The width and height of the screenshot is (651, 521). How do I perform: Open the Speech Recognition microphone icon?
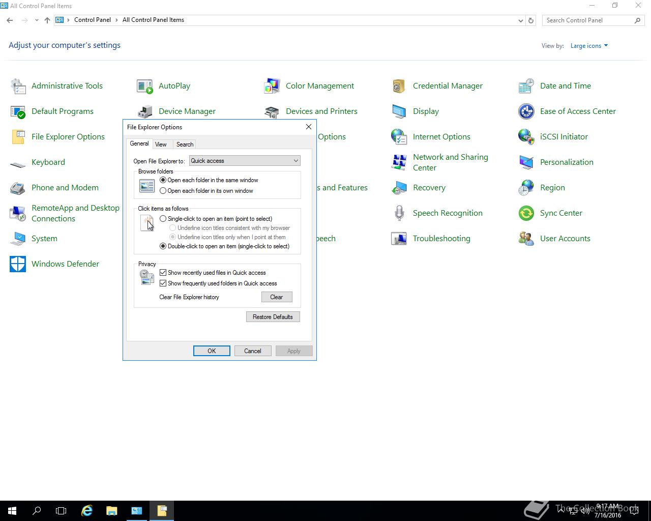tap(399, 213)
